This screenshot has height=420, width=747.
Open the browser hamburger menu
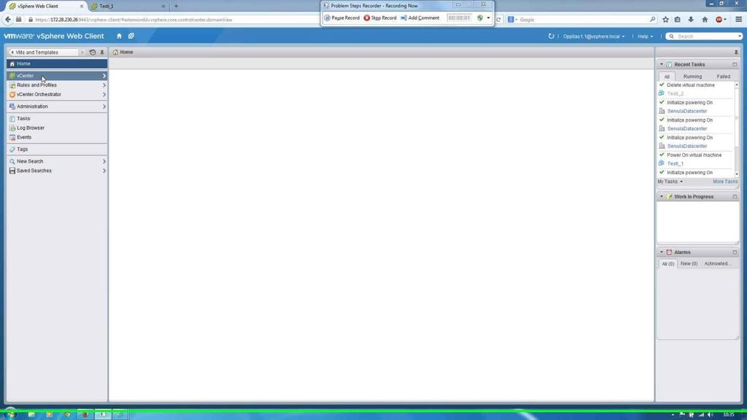click(x=738, y=20)
